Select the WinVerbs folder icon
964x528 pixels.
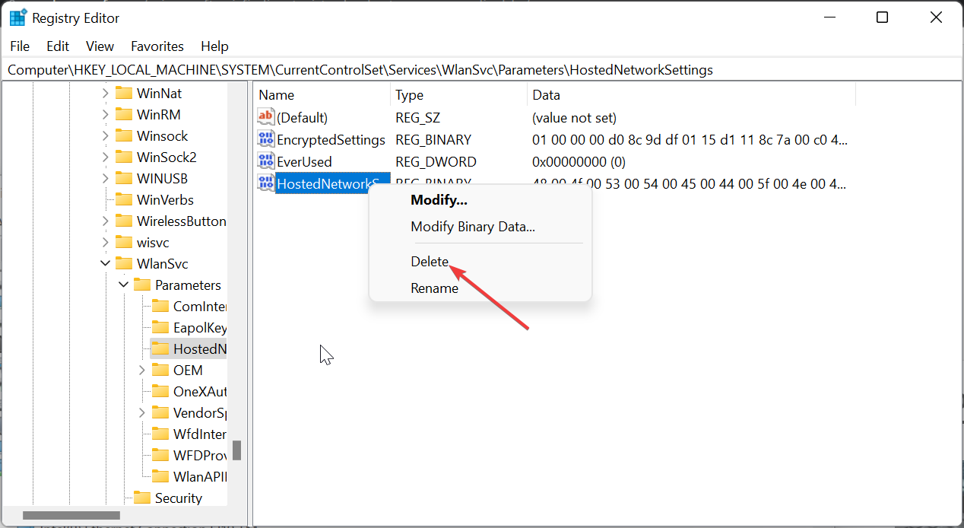(x=124, y=199)
